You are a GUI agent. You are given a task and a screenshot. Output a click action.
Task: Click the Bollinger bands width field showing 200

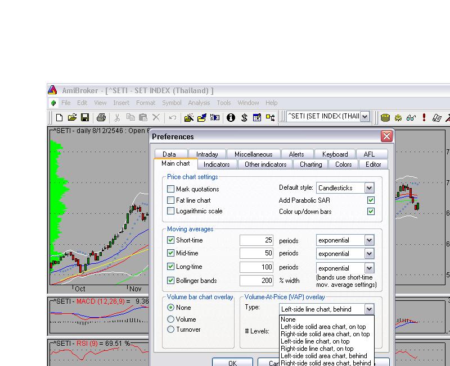click(256, 280)
